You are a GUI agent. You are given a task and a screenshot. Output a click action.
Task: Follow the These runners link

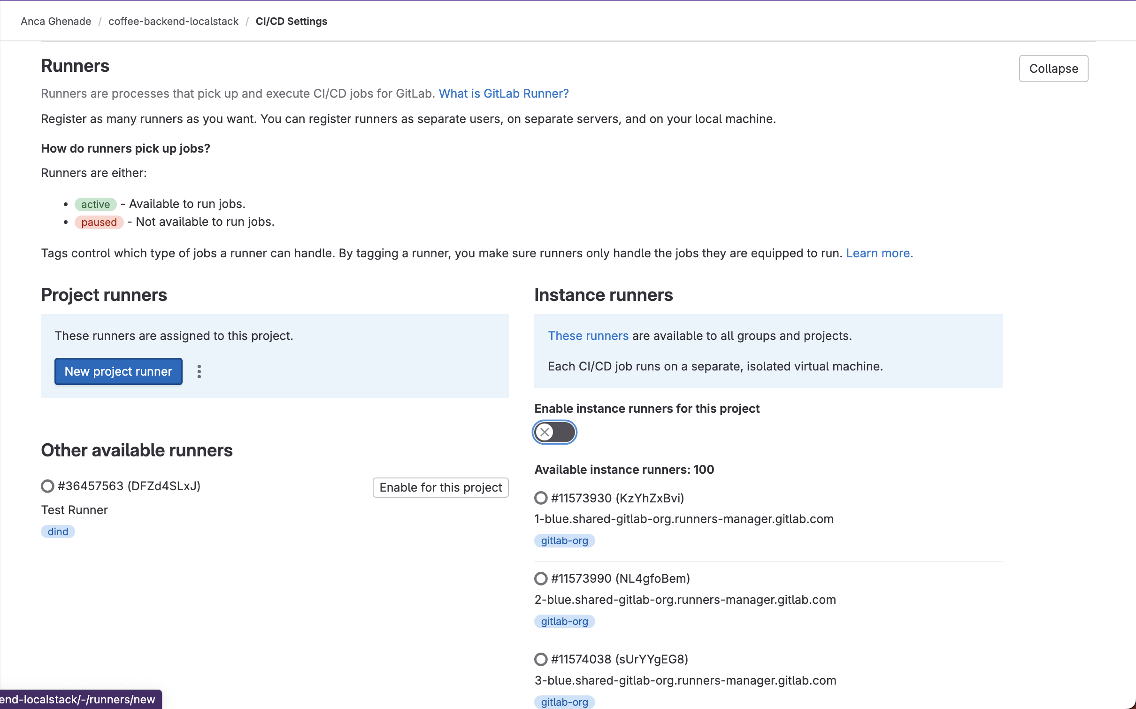click(x=588, y=336)
